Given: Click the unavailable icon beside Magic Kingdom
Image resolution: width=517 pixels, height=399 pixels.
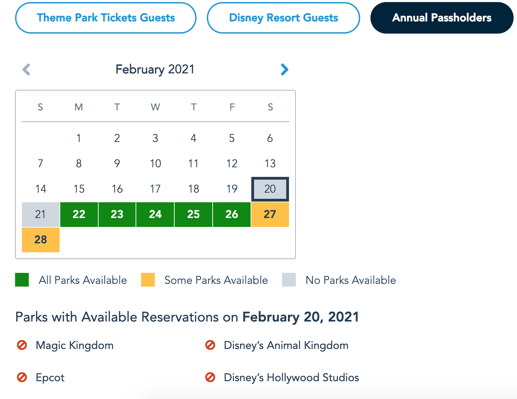Looking at the screenshot, I should [22, 345].
